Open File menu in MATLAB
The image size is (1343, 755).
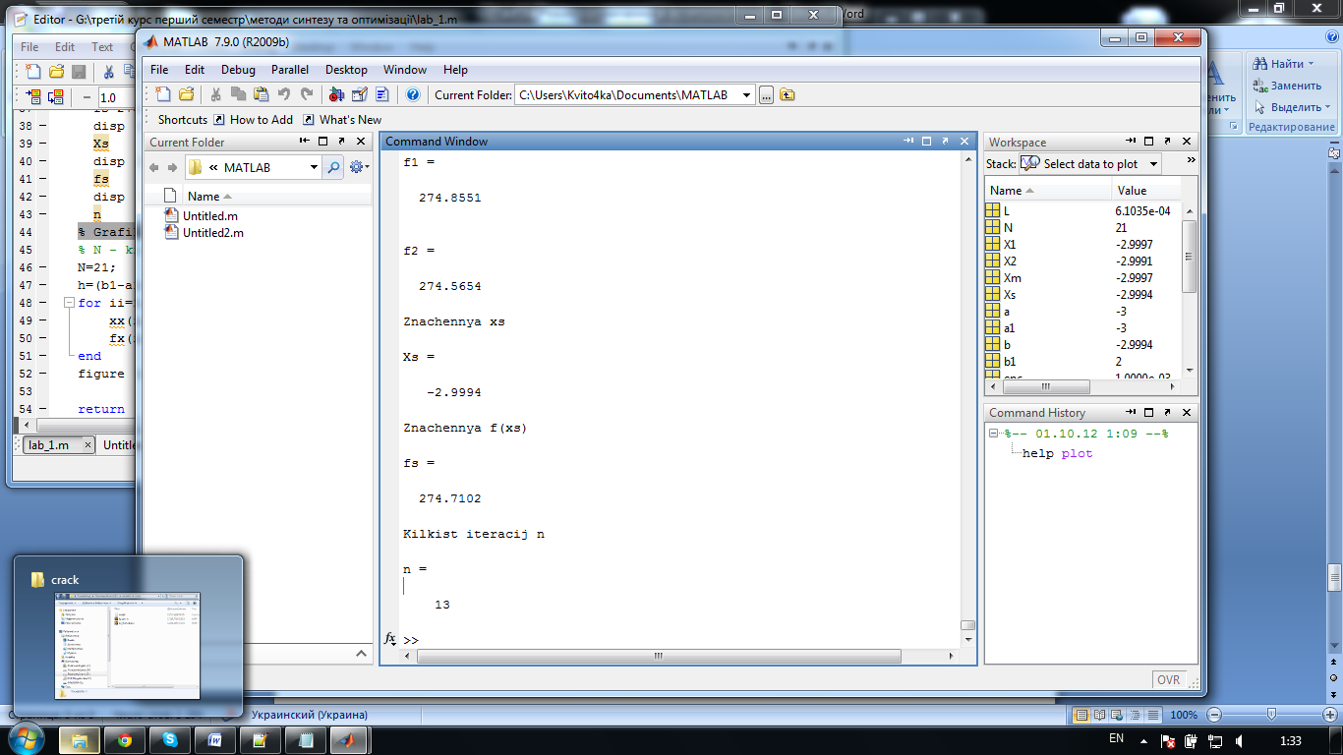159,70
